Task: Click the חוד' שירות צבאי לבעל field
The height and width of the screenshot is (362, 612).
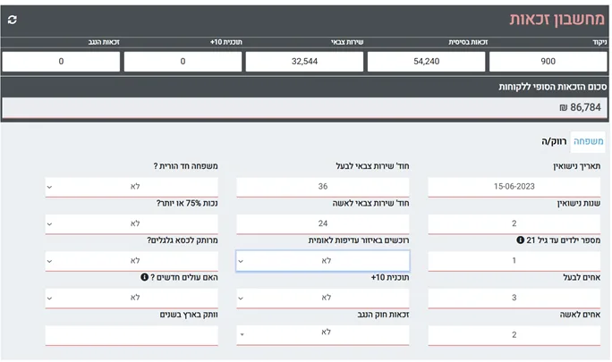Action: (323, 187)
